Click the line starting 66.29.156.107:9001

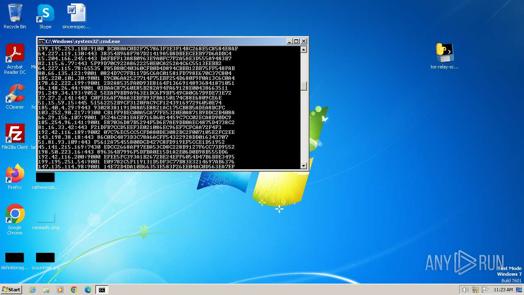(x=135, y=118)
